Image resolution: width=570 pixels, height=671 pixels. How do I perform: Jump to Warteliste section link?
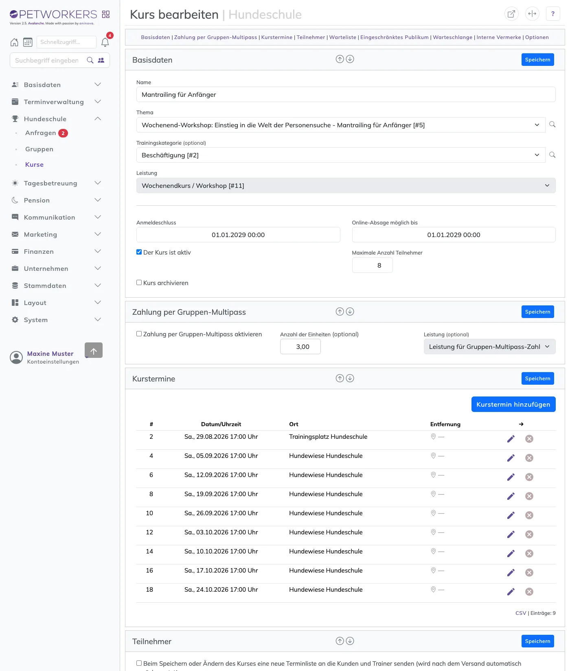(342, 37)
